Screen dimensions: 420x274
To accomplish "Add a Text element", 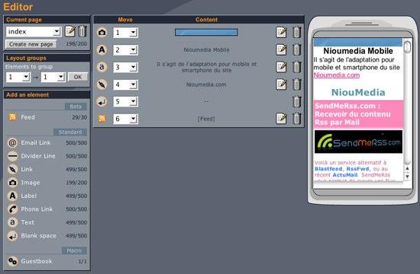I will (12, 222).
